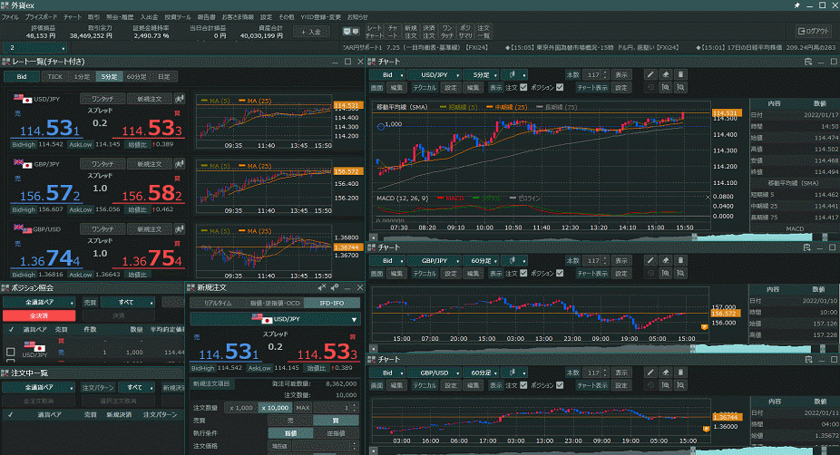Screen dimensions: 840x455
Task: Toggle the ポジション checkbox in USD/JPY chart
Action: pos(560,88)
